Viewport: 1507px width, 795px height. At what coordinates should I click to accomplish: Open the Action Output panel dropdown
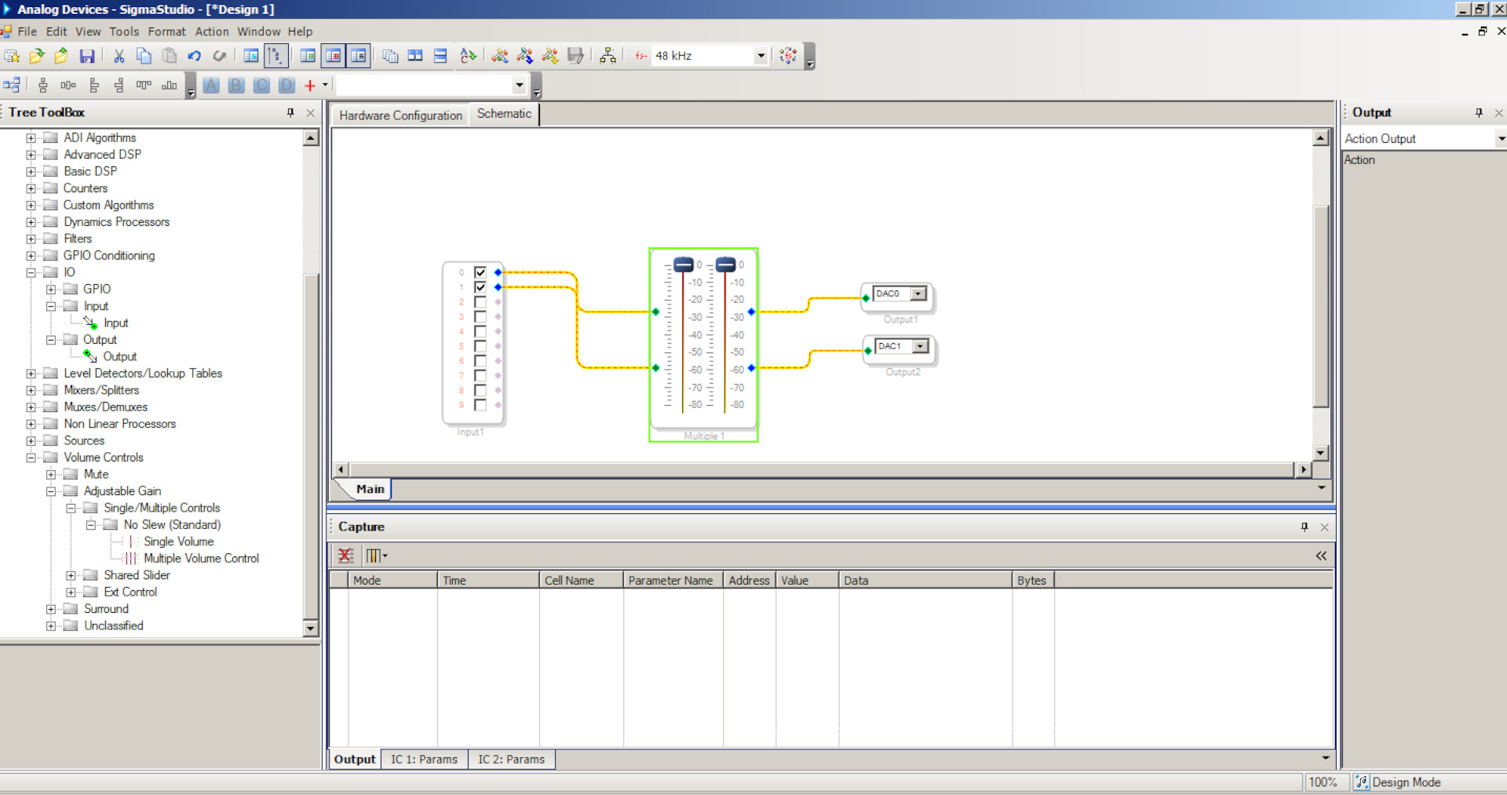click(1500, 139)
